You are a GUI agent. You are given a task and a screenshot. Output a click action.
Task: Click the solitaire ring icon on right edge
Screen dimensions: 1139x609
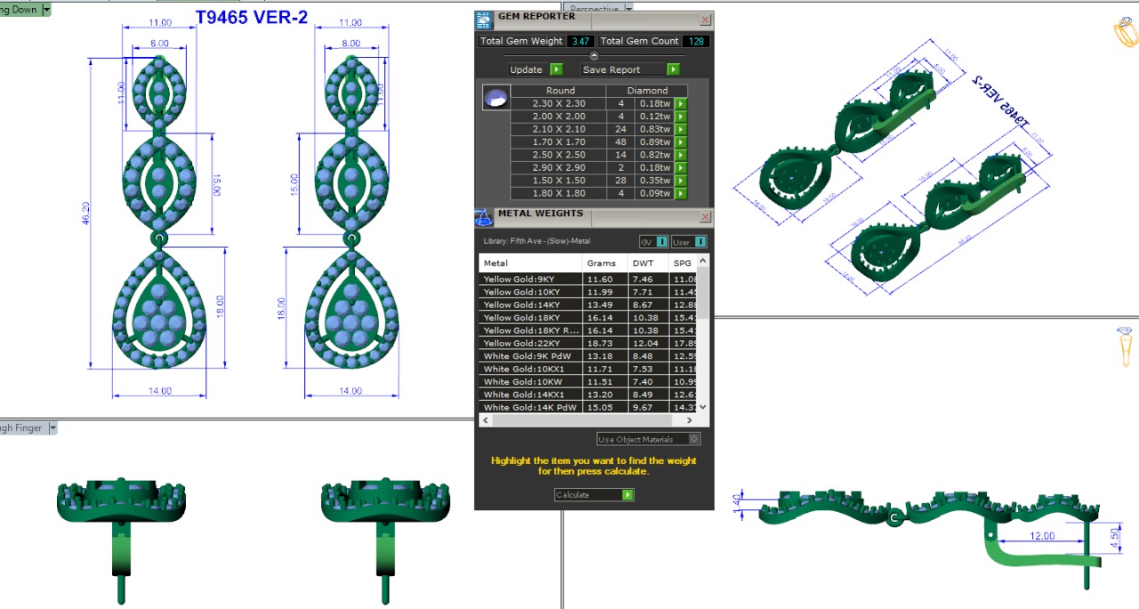point(1126,346)
